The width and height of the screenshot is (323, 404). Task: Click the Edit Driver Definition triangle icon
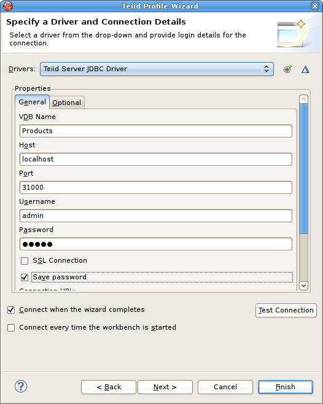pyautogui.click(x=305, y=69)
